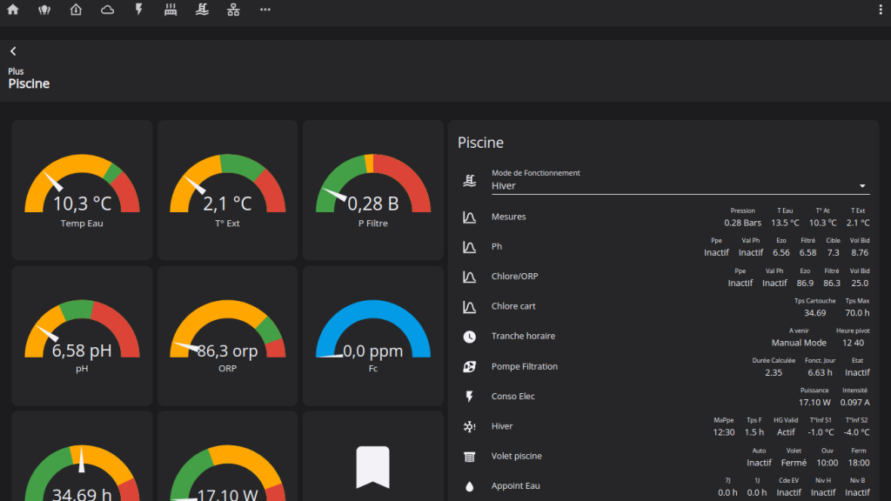Select the Tranche horaire row label
Screen dimensions: 891x501
523,337
